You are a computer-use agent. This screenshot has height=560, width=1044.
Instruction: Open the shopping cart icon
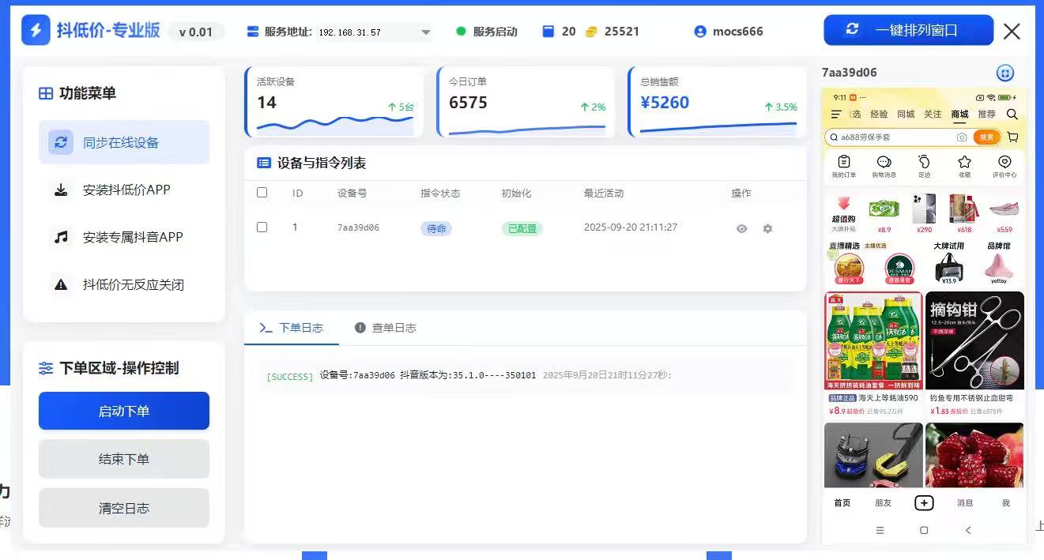pyautogui.click(x=1012, y=136)
